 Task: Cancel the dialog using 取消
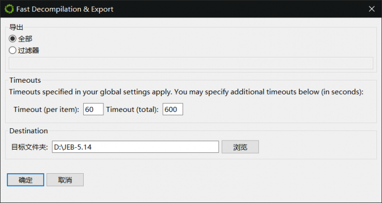pyautogui.click(x=65, y=180)
